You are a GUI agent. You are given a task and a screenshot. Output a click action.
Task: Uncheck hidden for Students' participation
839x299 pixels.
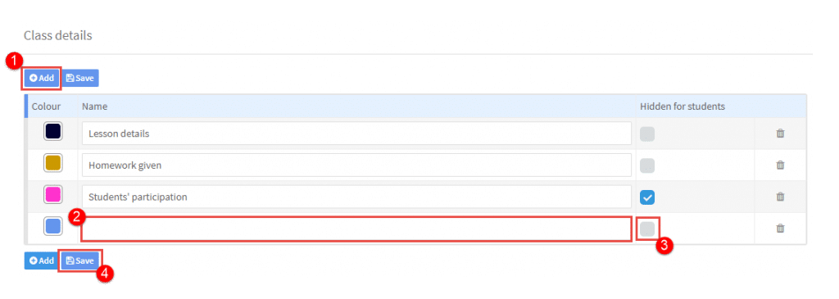647,197
